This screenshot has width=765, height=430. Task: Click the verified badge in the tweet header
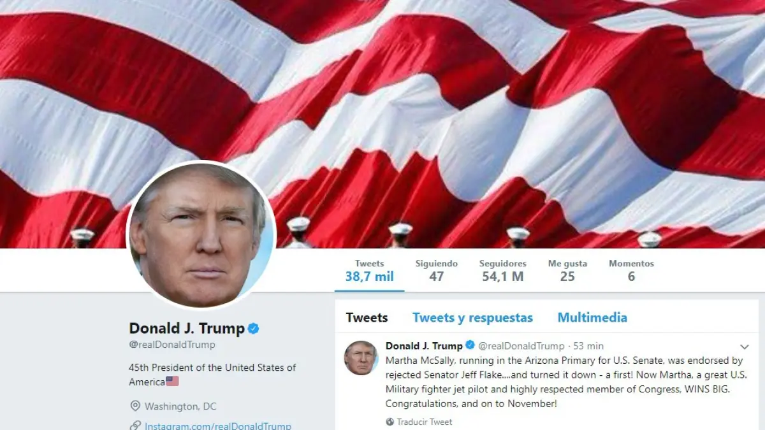470,345
